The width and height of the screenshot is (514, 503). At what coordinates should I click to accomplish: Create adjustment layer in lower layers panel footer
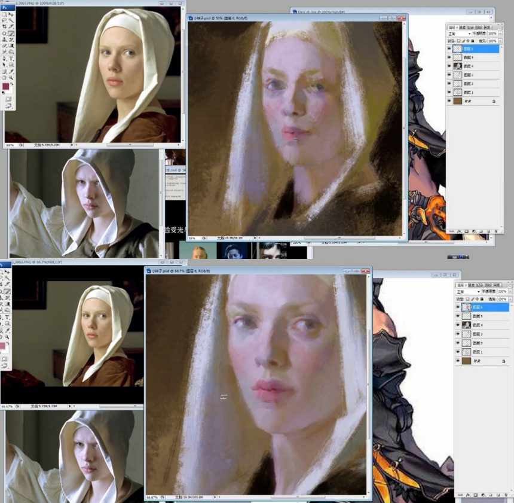pos(483,495)
